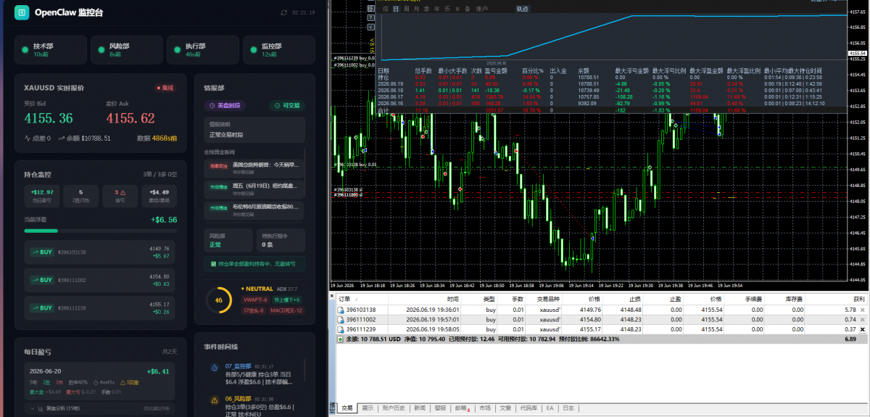The image size is (870, 417).
Task: Open the 执行部 status card
Action: pyautogui.click(x=202, y=50)
